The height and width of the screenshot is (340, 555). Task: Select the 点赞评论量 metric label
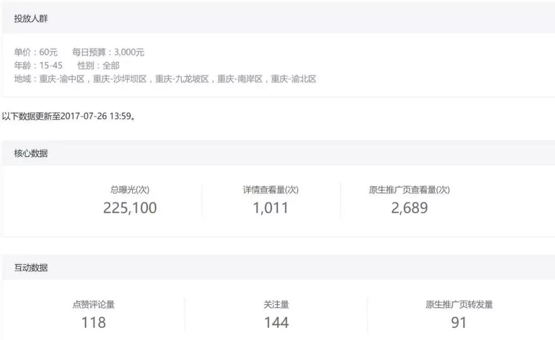92,304
